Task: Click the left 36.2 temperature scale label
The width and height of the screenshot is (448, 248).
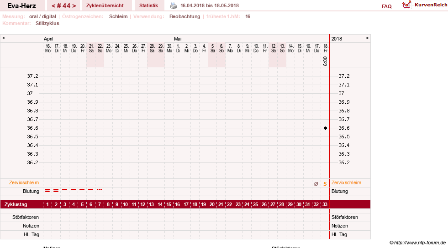Action: point(32,162)
